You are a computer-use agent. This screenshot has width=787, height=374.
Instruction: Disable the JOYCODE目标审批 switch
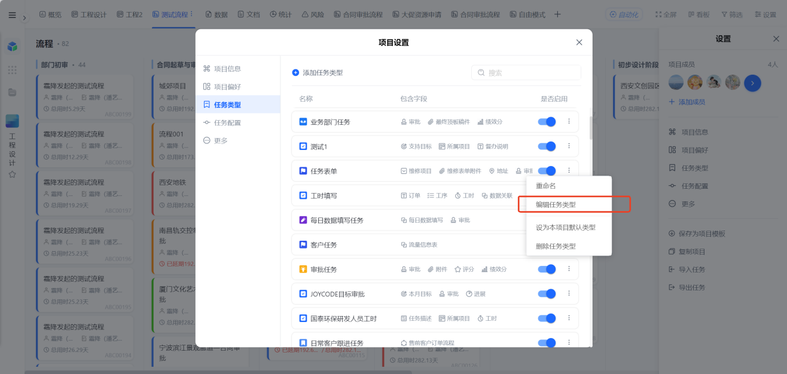(x=547, y=294)
